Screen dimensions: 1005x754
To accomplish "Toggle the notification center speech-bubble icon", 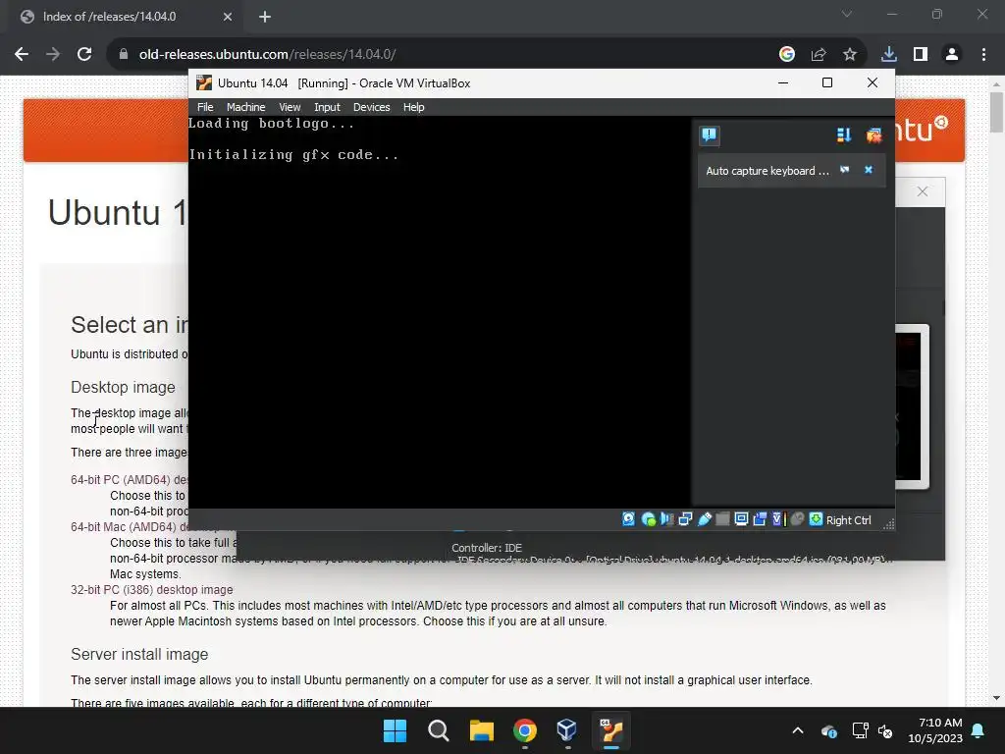I will pos(709,135).
